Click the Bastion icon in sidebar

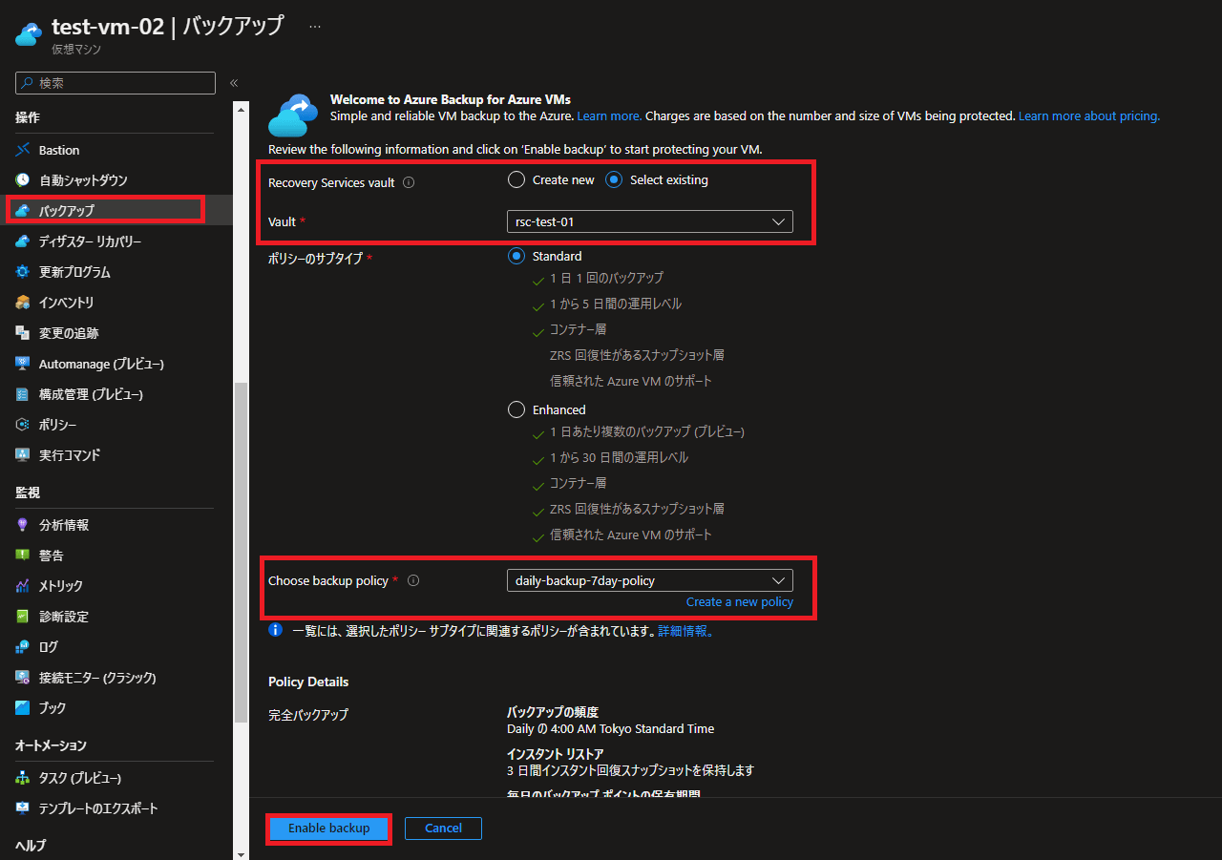pos(23,150)
